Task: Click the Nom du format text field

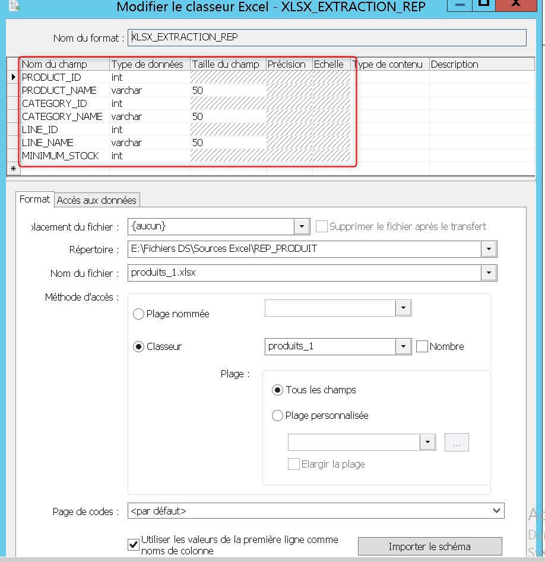Action: click(327, 37)
